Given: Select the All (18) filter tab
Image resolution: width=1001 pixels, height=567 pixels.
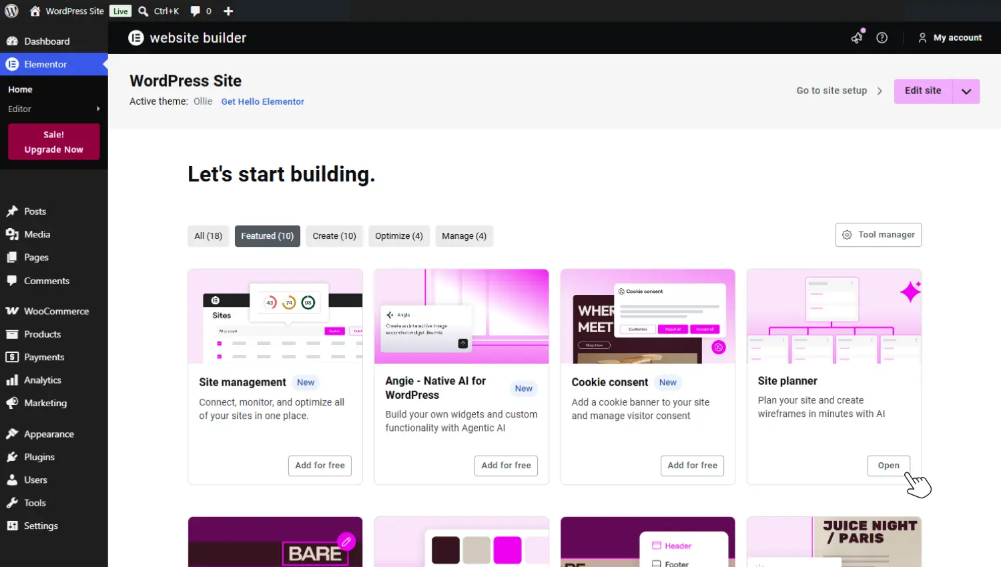Looking at the screenshot, I should (x=208, y=236).
